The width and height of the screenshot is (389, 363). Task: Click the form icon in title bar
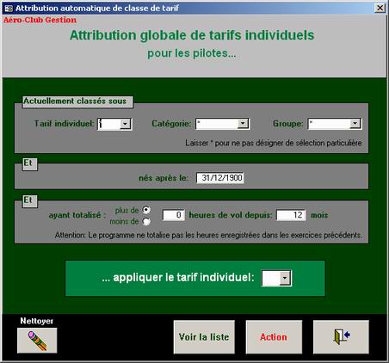[9, 9]
